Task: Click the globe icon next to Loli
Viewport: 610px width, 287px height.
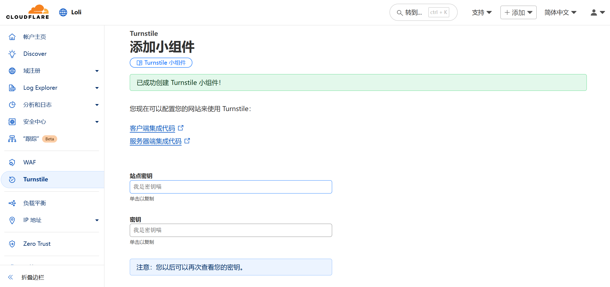Action: pyautogui.click(x=63, y=12)
